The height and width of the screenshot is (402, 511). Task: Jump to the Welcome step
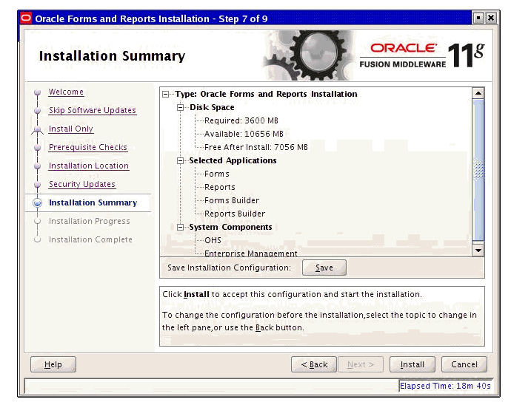tap(66, 92)
